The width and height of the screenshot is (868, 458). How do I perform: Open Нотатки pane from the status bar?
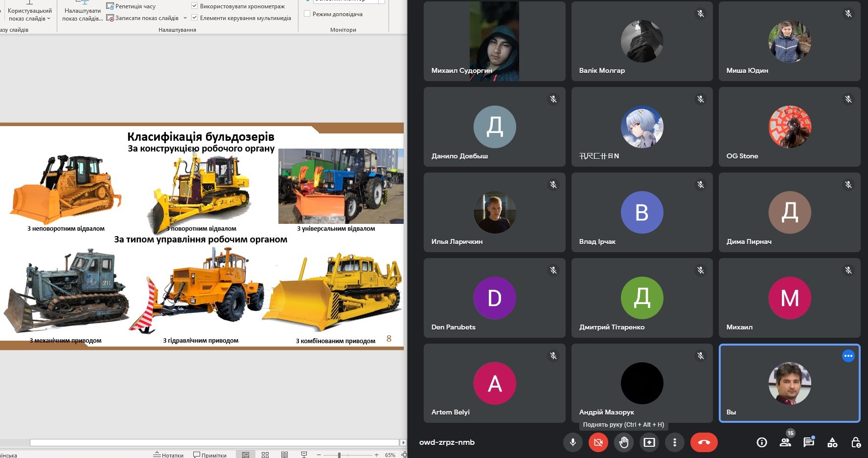pos(168,455)
